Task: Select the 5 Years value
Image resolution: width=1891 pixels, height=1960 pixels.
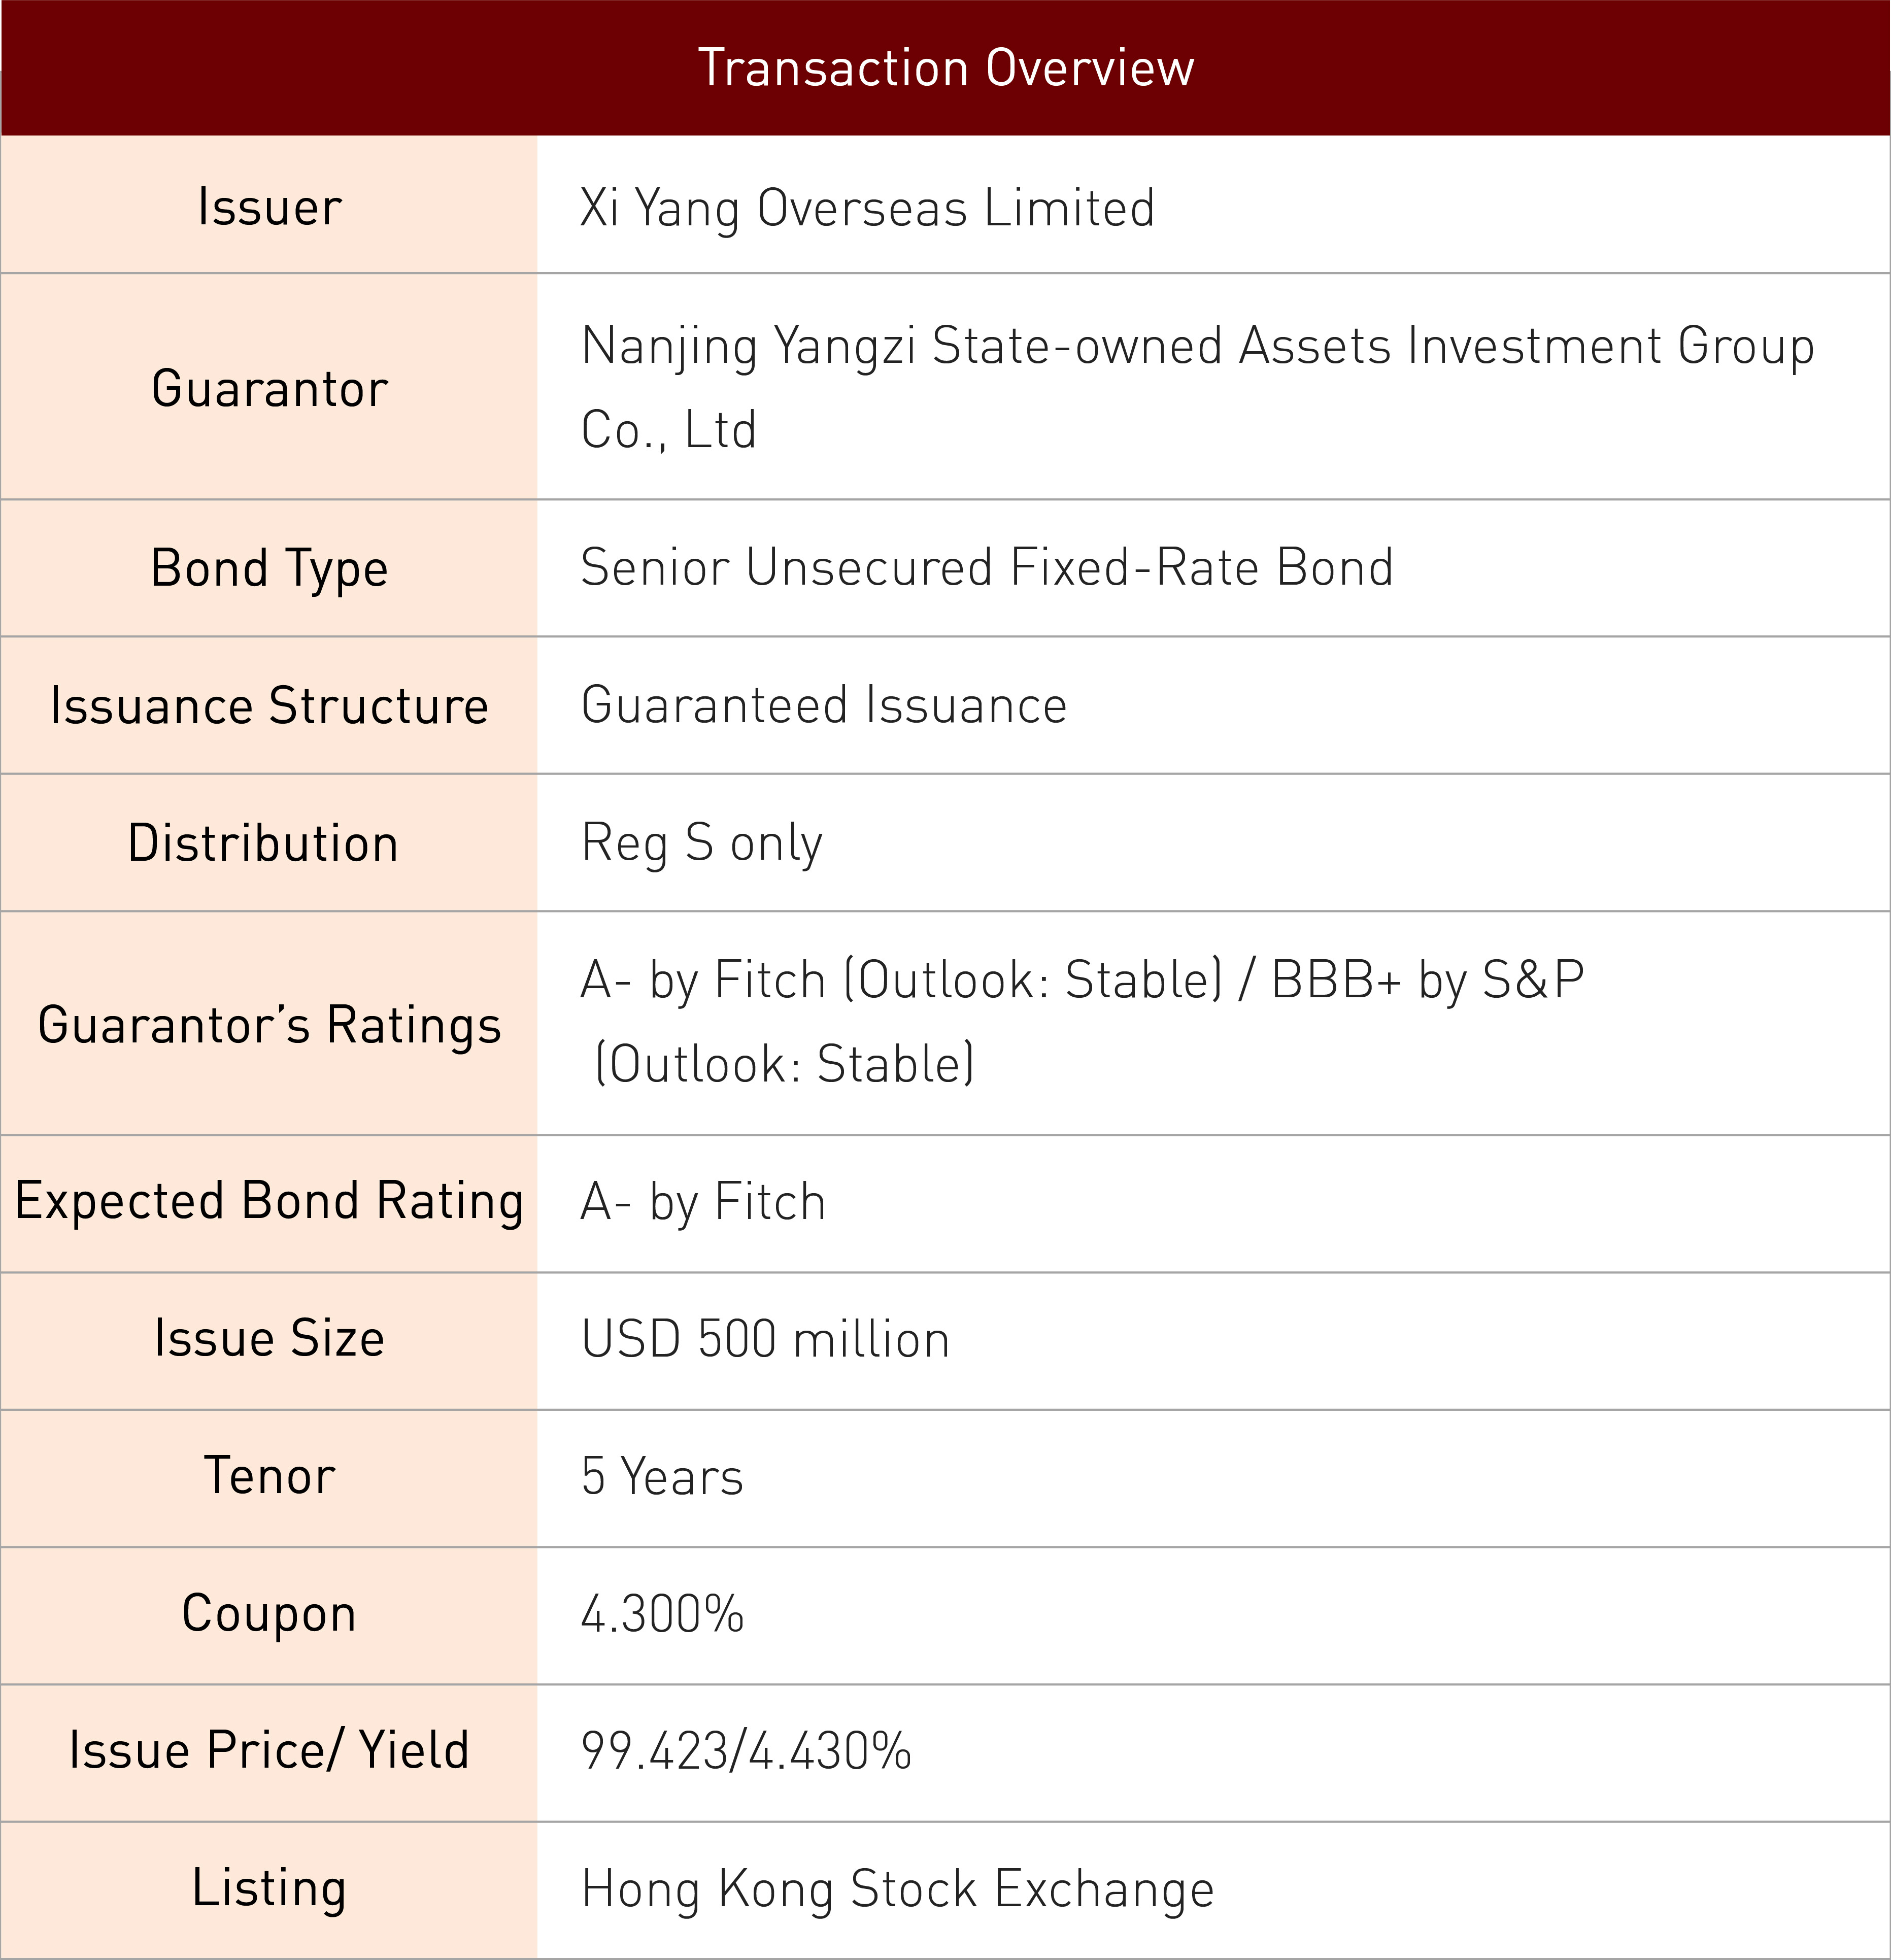Action: pos(662,1477)
